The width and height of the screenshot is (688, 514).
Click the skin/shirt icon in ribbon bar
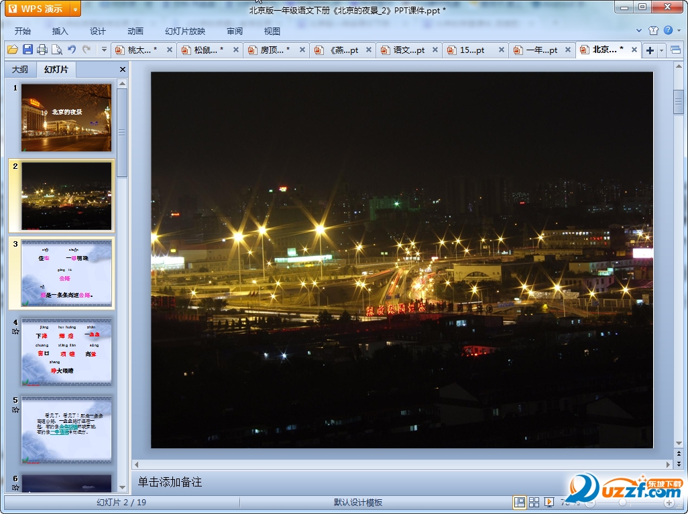pyautogui.click(x=653, y=30)
